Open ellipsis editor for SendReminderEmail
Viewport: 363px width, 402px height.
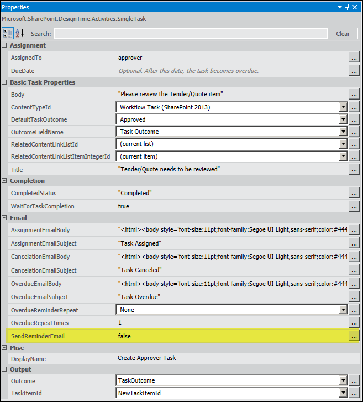point(354,336)
